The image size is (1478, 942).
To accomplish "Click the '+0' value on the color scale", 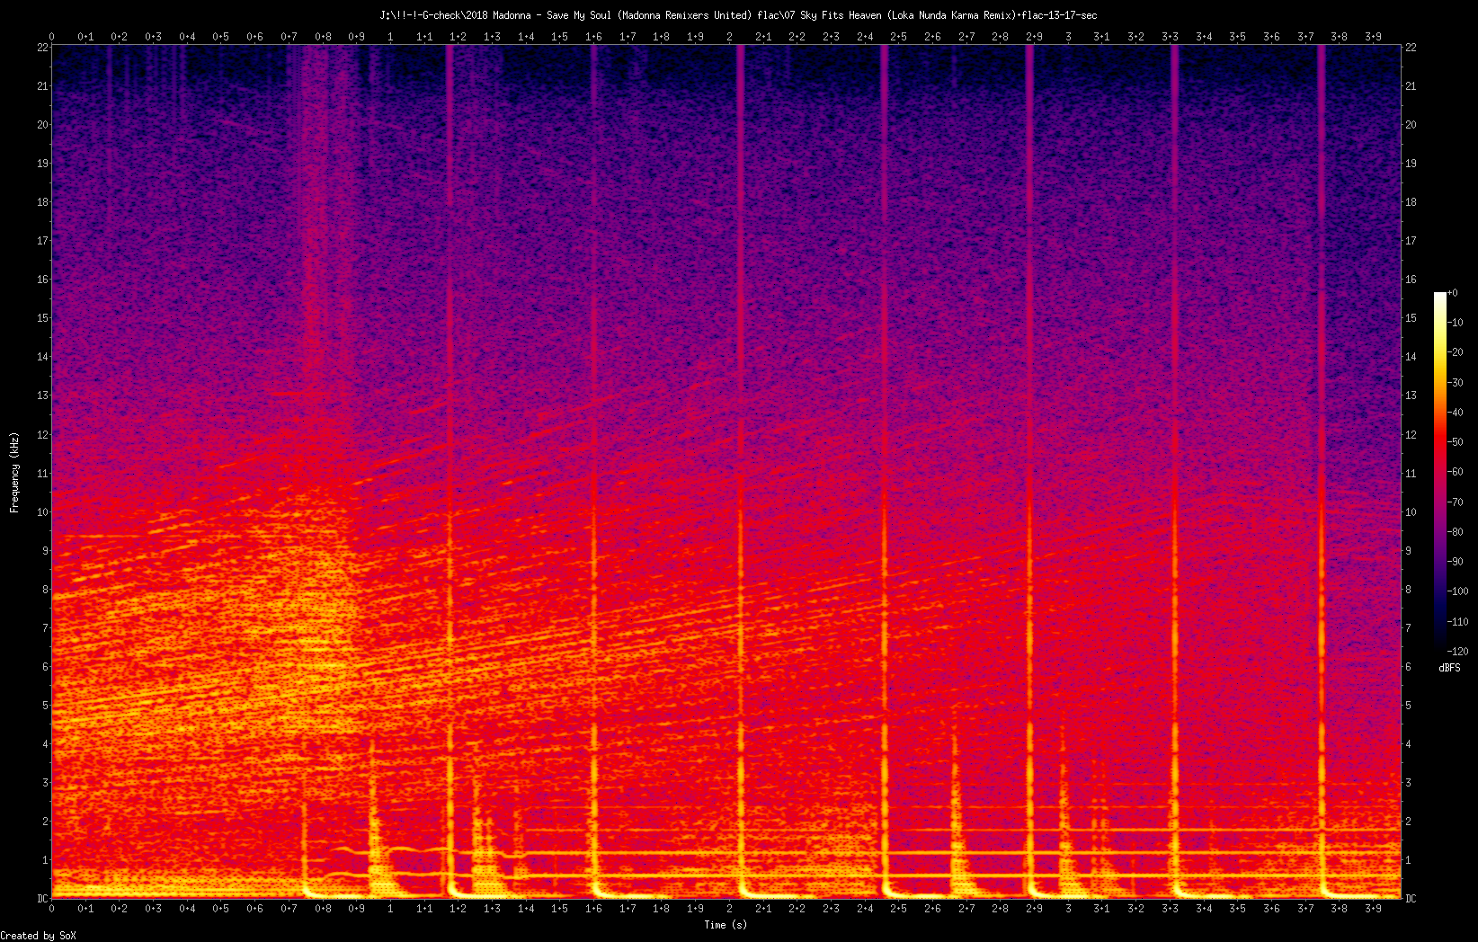I will tap(1453, 293).
